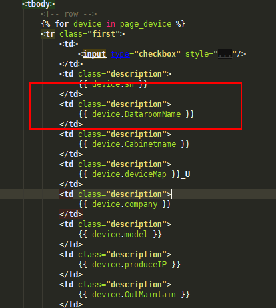Image resolution: width=276 pixels, height=308 pixels.
Task: Click the device.DataroomName template variable
Action: 137,114
